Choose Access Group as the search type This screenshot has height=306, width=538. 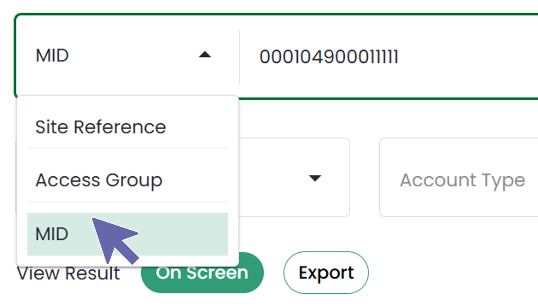99,180
